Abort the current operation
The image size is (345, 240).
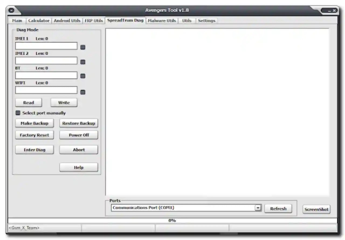click(79, 150)
